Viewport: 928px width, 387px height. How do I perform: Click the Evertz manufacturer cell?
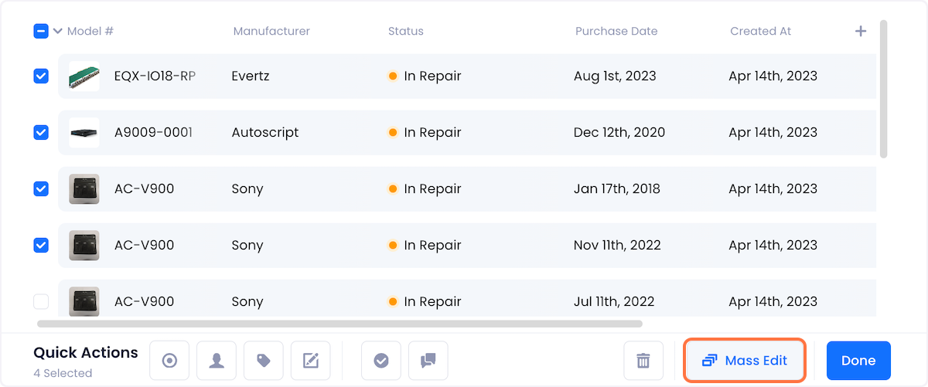pyautogui.click(x=251, y=76)
